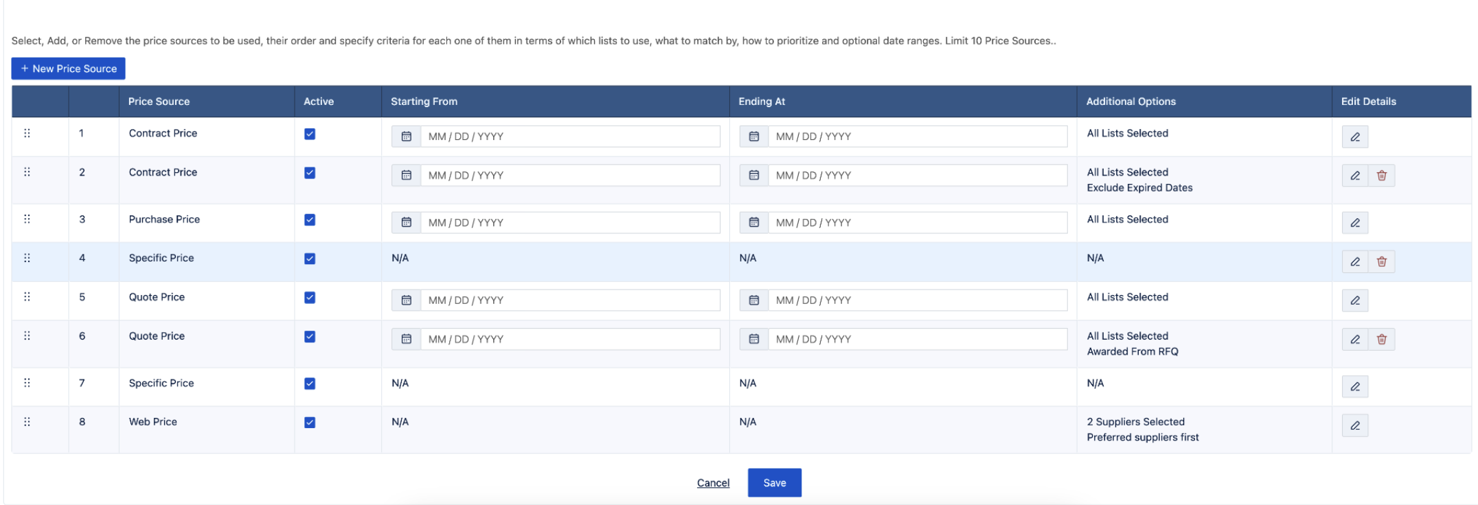Image resolution: width=1478 pixels, height=505 pixels.
Task: Delete row 2 Contract Price via trash icon
Action: tap(1381, 176)
